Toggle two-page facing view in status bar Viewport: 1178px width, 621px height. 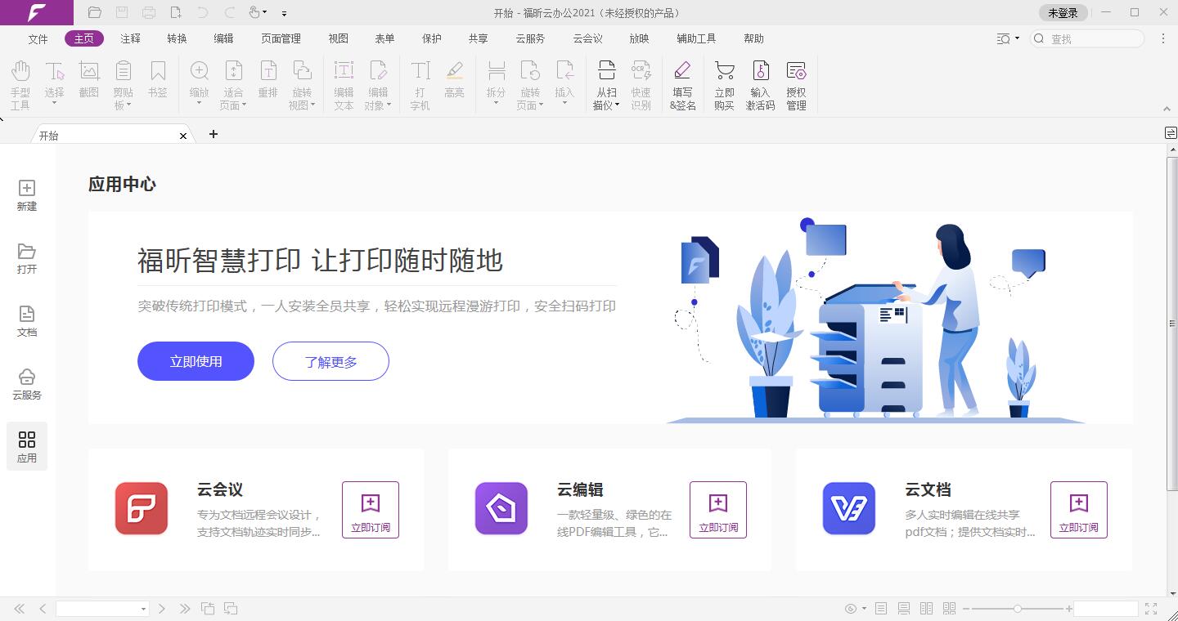[926, 609]
